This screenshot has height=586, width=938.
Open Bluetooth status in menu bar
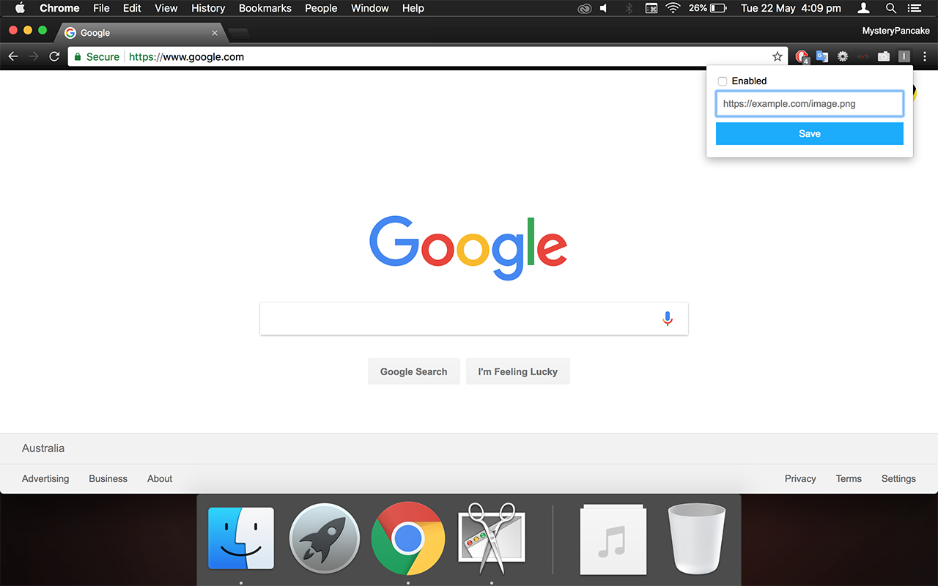629,8
